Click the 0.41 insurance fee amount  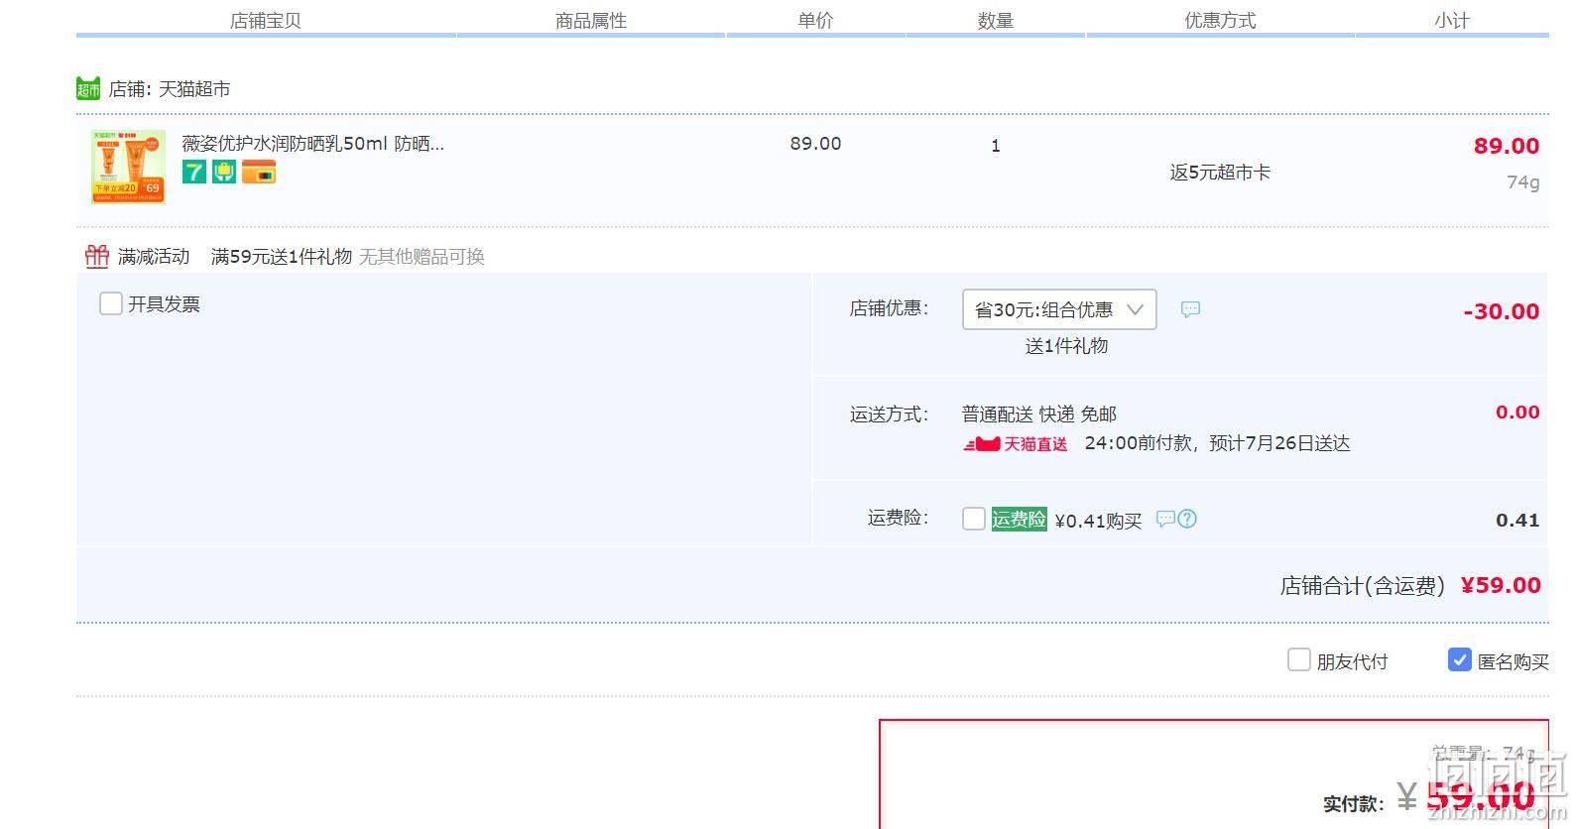1517,520
